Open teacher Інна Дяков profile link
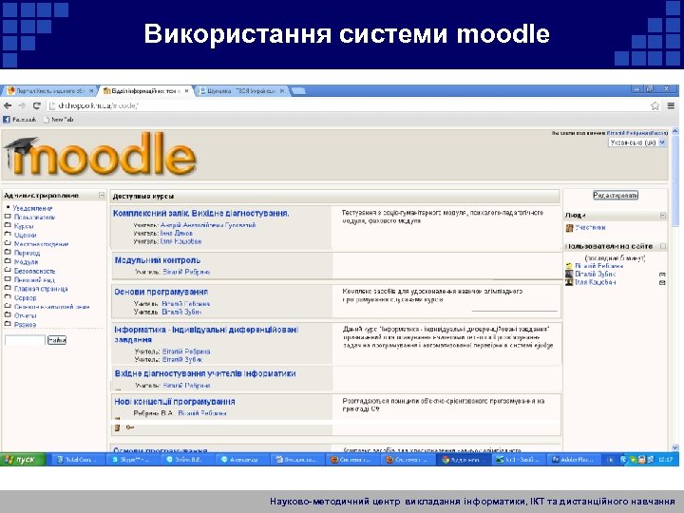Image resolution: width=684 pixels, height=513 pixels. (x=177, y=233)
